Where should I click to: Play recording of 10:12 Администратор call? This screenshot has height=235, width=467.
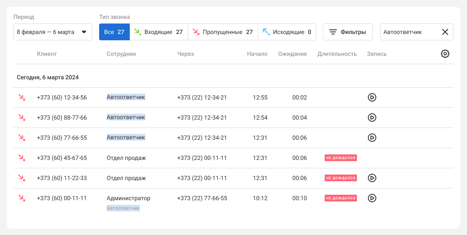pyautogui.click(x=372, y=198)
